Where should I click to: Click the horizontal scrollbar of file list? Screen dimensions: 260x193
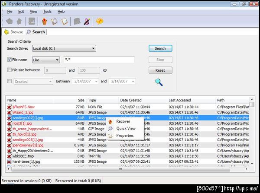(x=120, y=169)
